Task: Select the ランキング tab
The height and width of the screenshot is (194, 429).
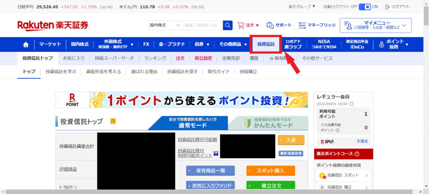Action: [155, 58]
